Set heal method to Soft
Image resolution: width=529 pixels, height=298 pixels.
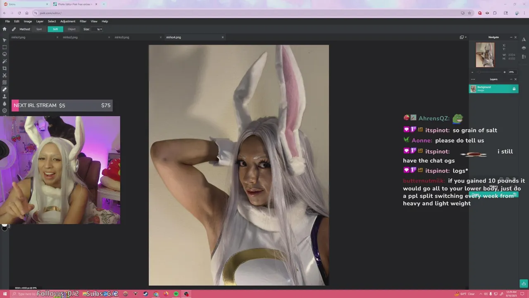pos(55,29)
